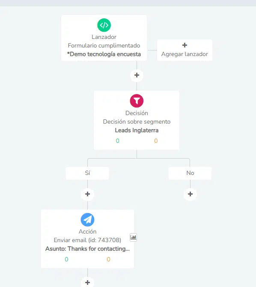Click the green code Lanzador icon
Image resolution: width=256 pixels, height=287 pixels.
pyautogui.click(x=104, y=25)
